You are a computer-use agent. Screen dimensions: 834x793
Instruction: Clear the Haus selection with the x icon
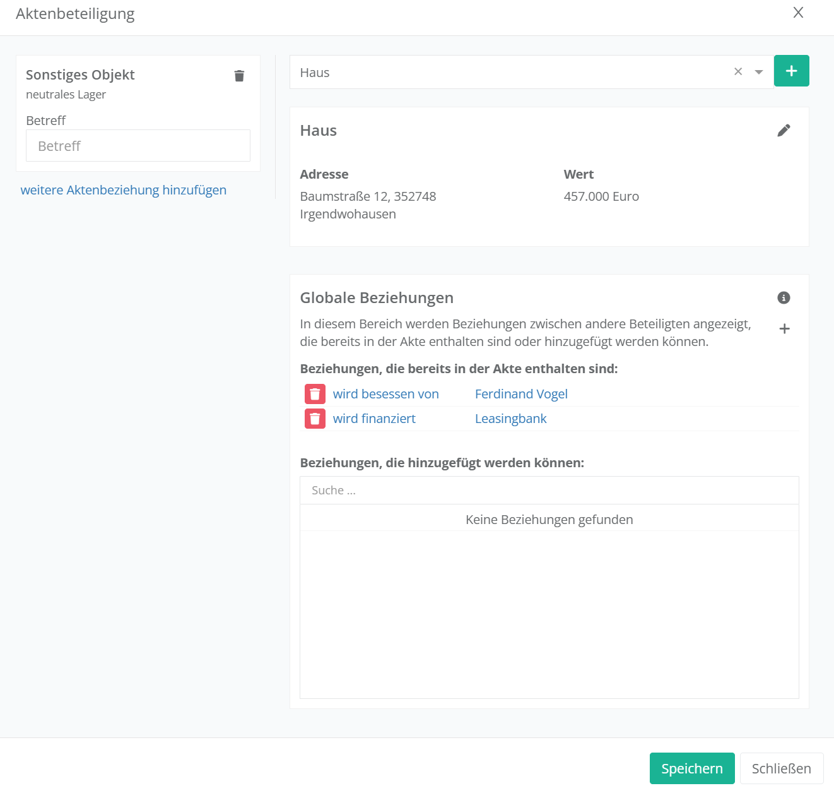pyautogui.click(x=737, y=72)
